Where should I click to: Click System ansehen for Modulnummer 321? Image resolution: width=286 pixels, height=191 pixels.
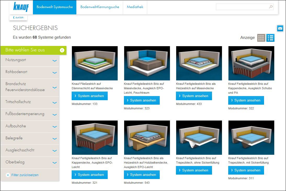coord(90,175)
